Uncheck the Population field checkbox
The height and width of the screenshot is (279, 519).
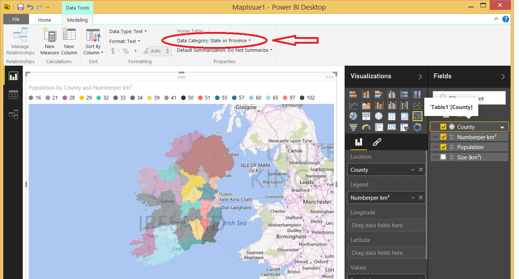443,147
